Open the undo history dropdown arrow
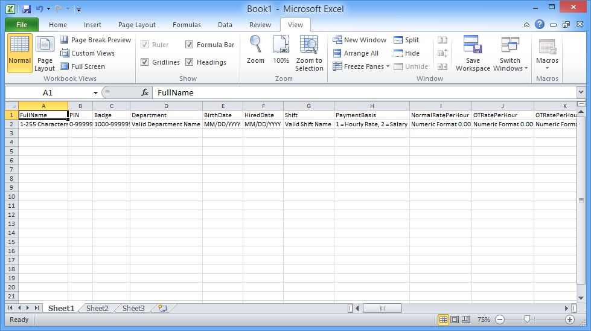 pyautogui.click(x=49, y=8)
